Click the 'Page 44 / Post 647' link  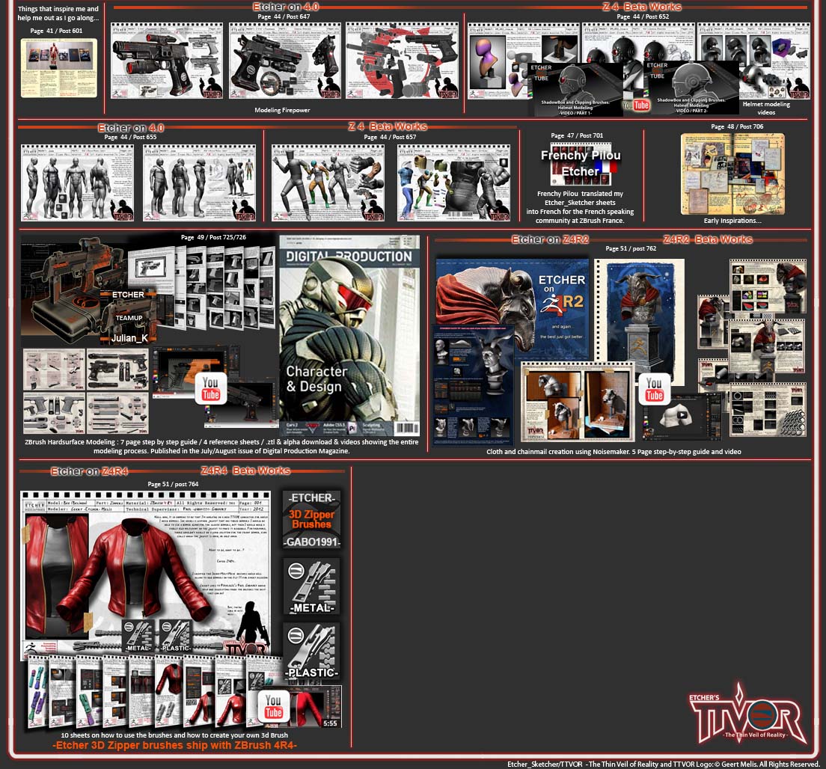(284, 16)
